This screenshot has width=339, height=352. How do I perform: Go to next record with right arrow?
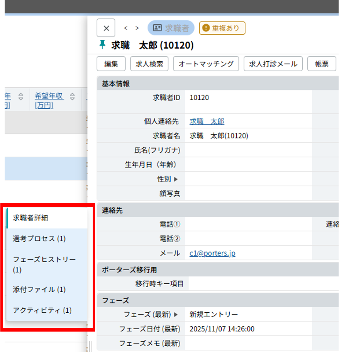pyautogui.click(x=137, y=28)
